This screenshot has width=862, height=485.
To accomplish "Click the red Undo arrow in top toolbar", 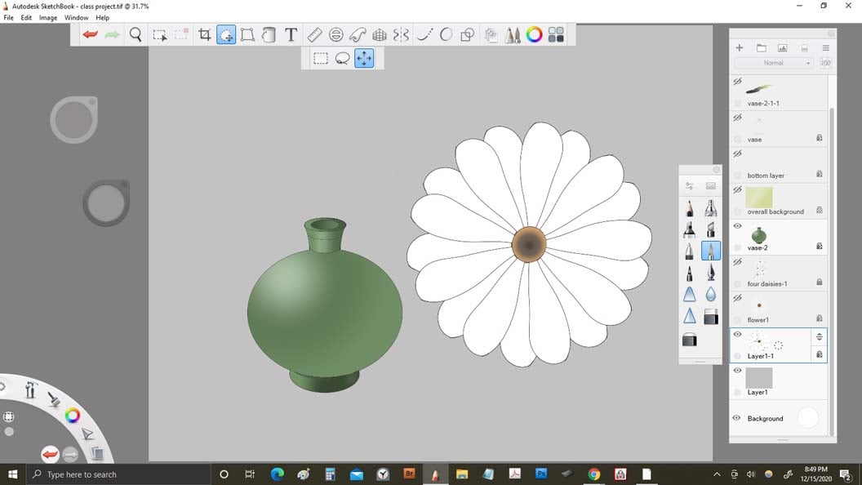I will click(90, 34).
